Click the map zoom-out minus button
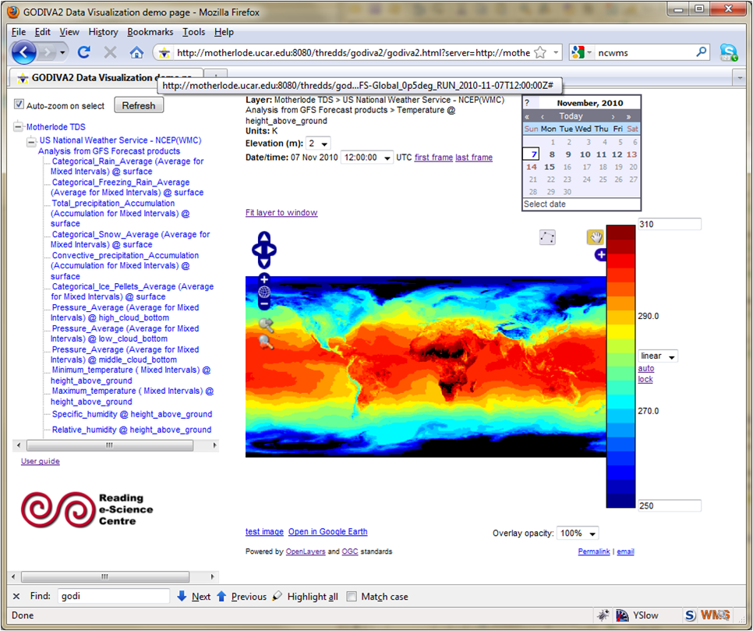This screenshot has width=753, height=631. (264, 303)
